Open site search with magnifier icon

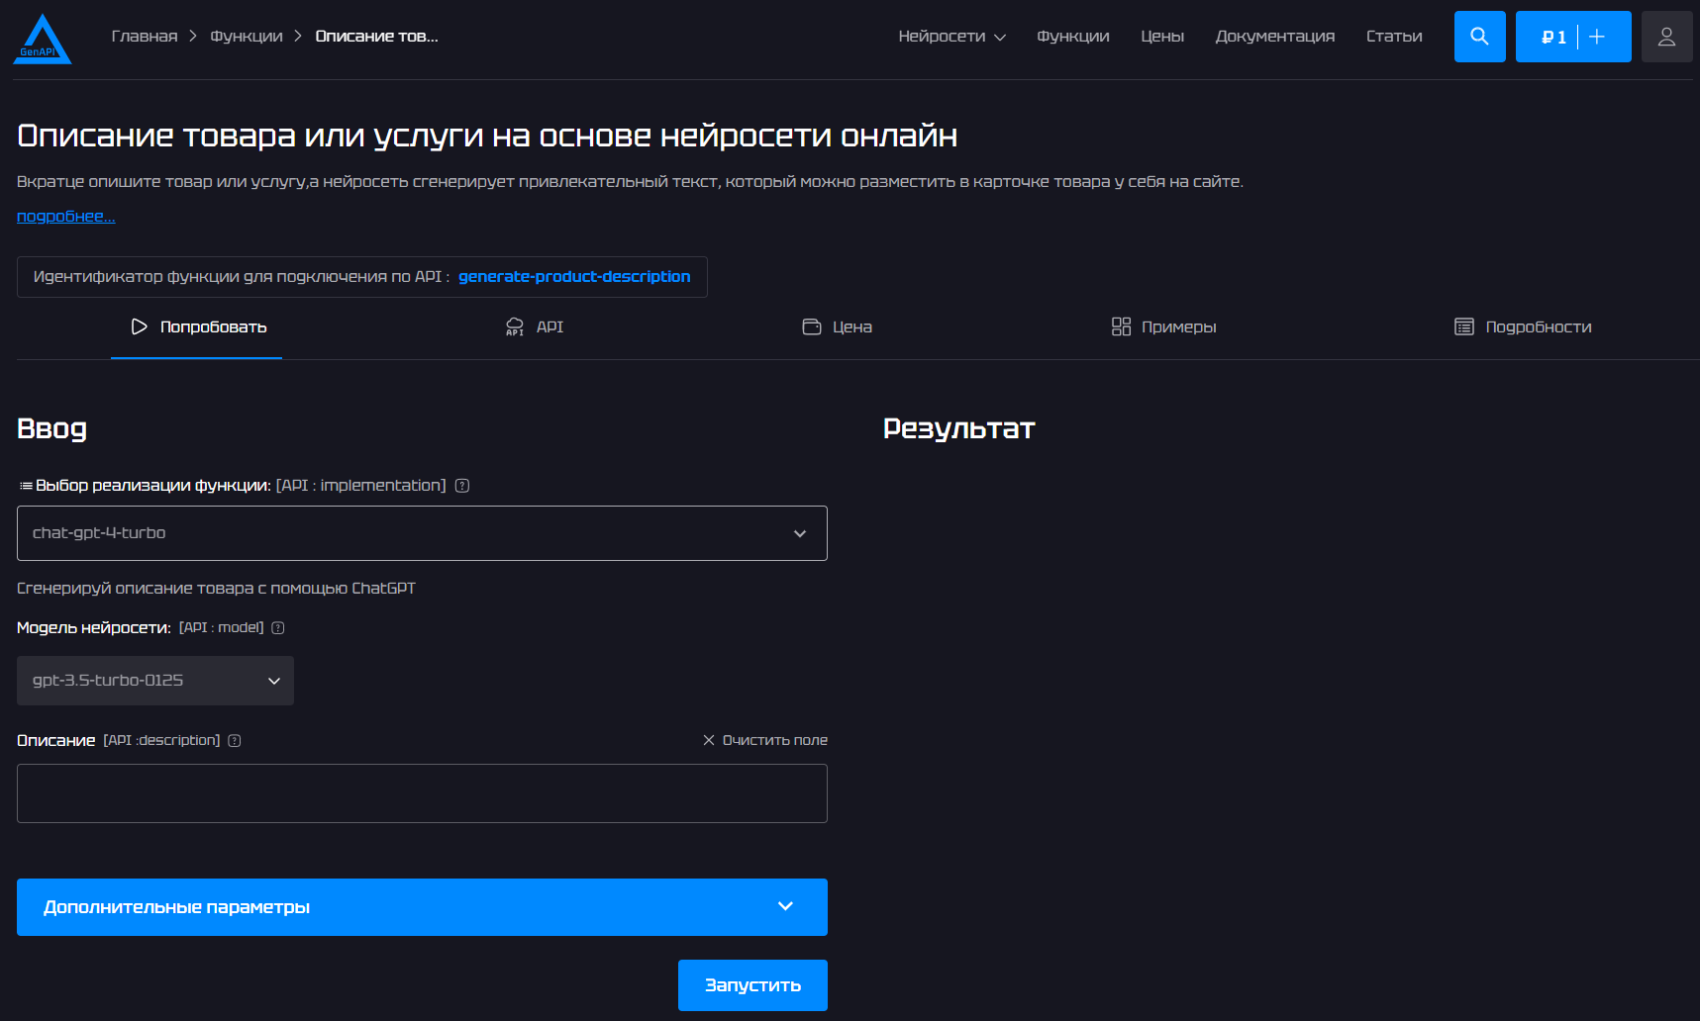[1479, 37]
